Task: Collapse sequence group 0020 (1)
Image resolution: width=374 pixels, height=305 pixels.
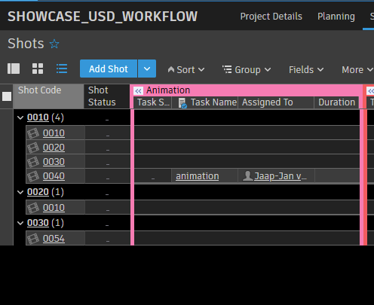Action: [x=20, y=192]
